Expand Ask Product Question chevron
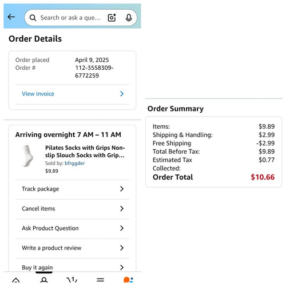Viewport: 286px width, 286px height. [122, 228]
